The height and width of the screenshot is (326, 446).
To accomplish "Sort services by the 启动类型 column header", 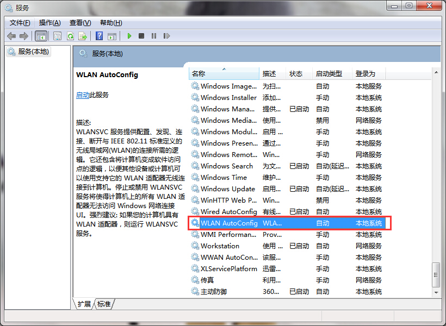I will [329, 73].
